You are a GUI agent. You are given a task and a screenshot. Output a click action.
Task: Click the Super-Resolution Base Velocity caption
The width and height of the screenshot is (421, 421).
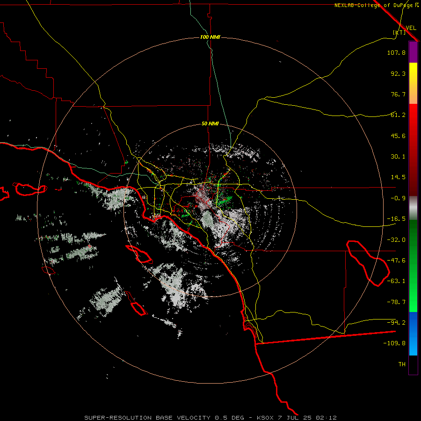[210, 418]
